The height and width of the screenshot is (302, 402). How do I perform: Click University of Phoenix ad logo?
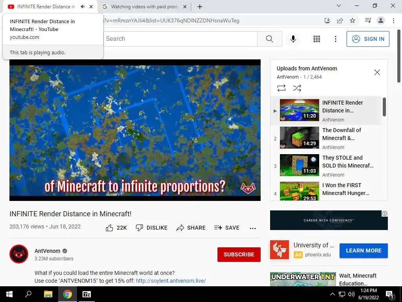(x=280, y=250)
